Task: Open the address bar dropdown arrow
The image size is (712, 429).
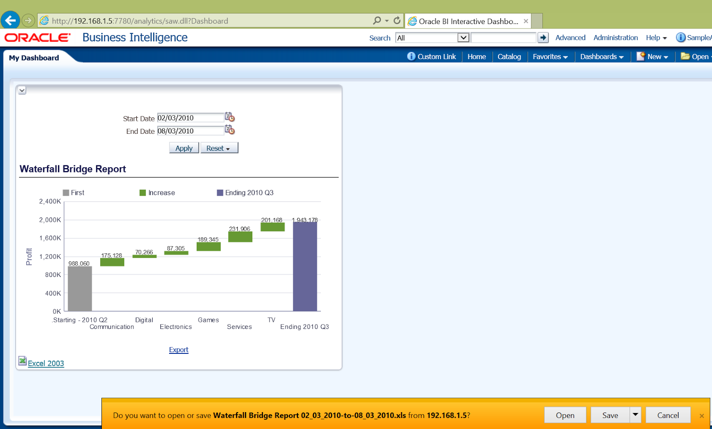Action: pyautogui.click(x=387, y=21)
